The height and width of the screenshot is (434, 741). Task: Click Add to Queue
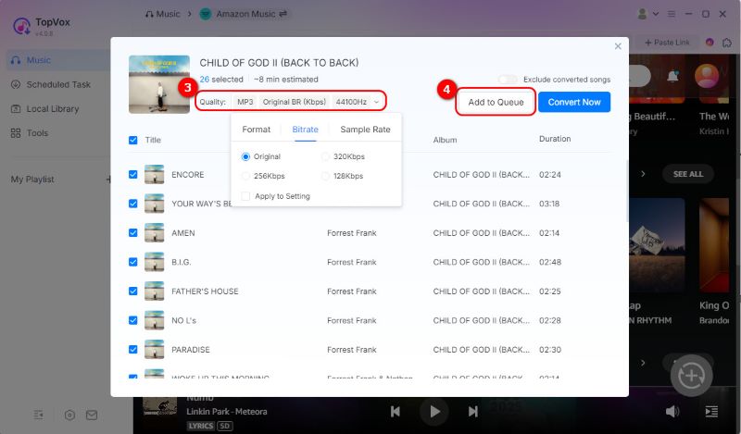(x=496, y=102)
